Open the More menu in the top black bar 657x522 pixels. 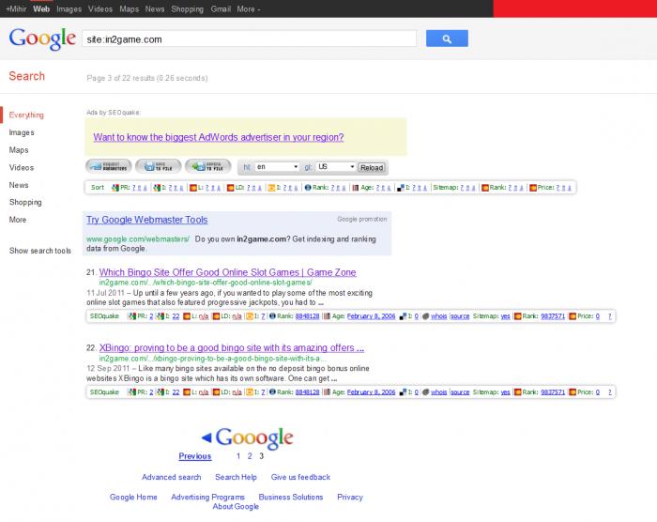[249, 8]
